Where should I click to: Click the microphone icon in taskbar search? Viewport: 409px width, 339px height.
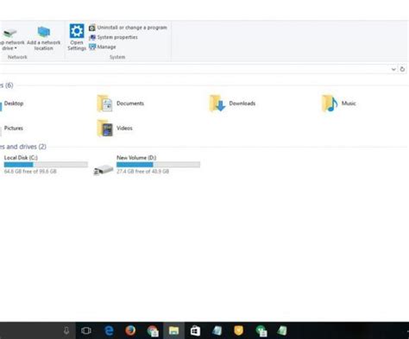pyautogui.click(x=66, y=330)
